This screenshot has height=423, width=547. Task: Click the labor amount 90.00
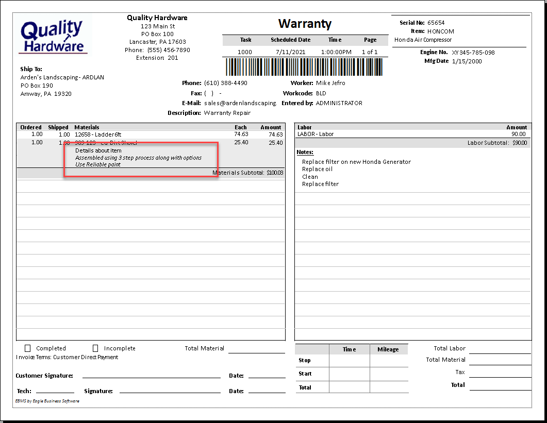[519, 134]
